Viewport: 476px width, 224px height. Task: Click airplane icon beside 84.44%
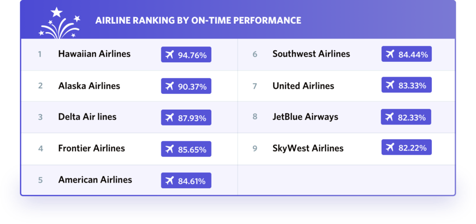390,54
